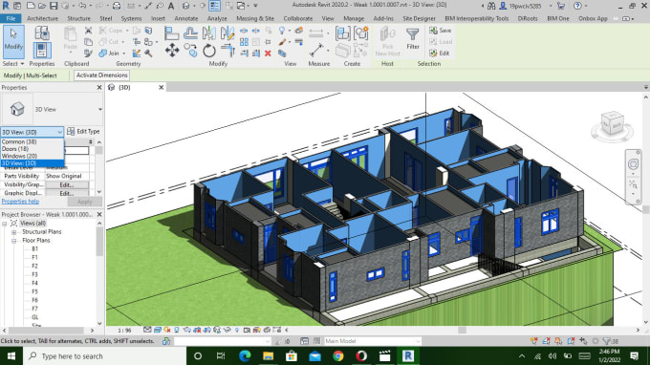Open floor plan F3 in Project Browser
Viewport: 650px width, 365px height.
point(34,274)
